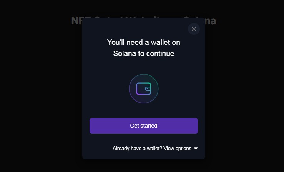Hit the round X icon in the modal corner
The height and width of the screenshot is (172, 284).
pos(194,29)
